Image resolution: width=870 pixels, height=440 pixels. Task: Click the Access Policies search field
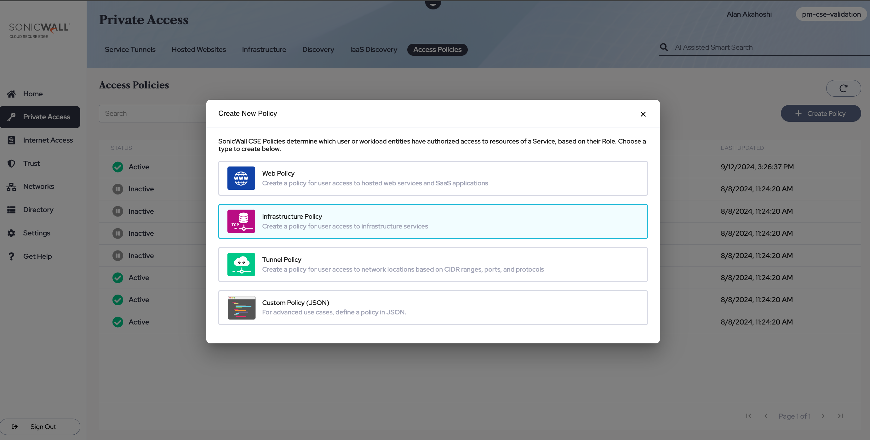click(x=152, y=113)
